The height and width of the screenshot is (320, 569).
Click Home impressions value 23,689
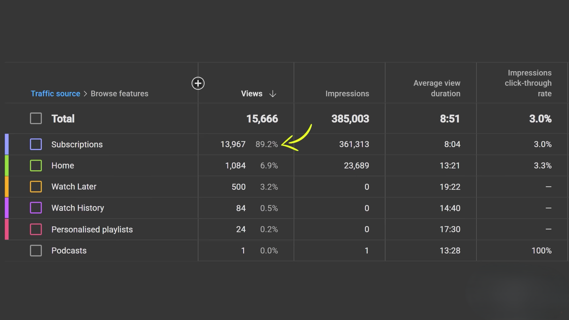[356, 165]
